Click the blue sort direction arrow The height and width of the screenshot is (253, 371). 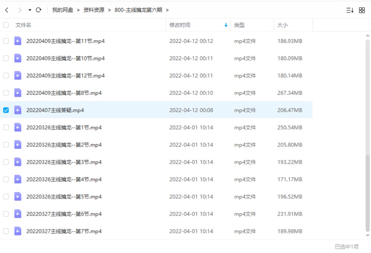[x=226, y=25]
